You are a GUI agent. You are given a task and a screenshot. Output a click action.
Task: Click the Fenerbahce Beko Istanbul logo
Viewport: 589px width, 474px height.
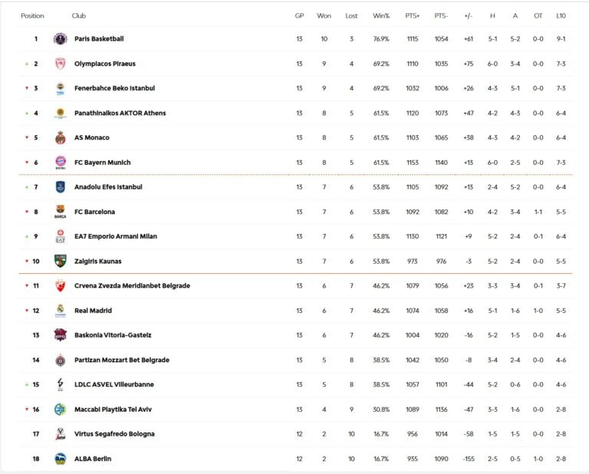(x=61, y=88)
